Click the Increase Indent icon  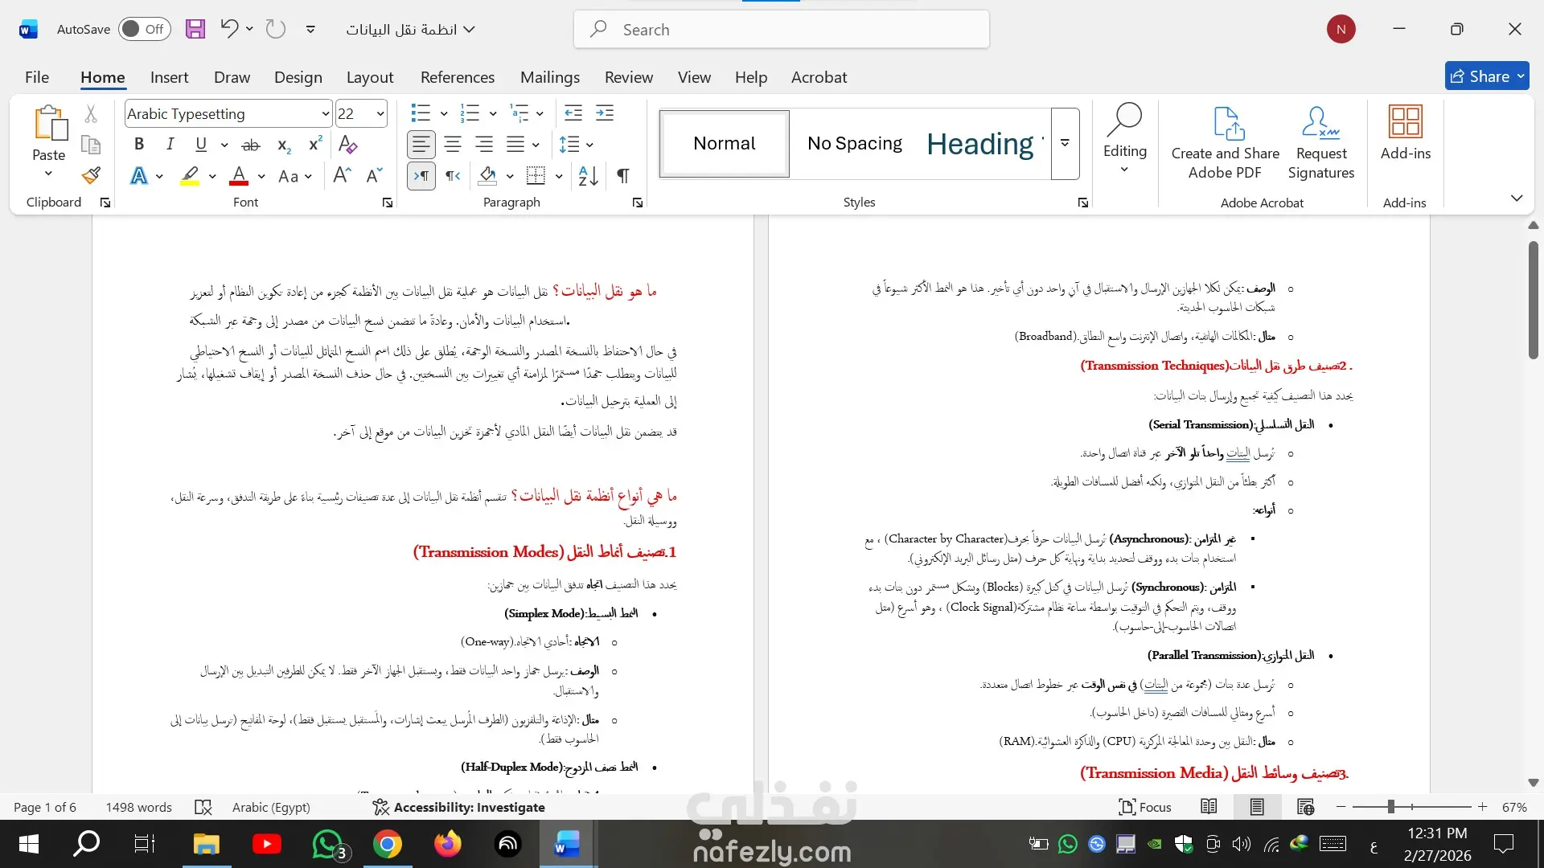coord(605,113)
